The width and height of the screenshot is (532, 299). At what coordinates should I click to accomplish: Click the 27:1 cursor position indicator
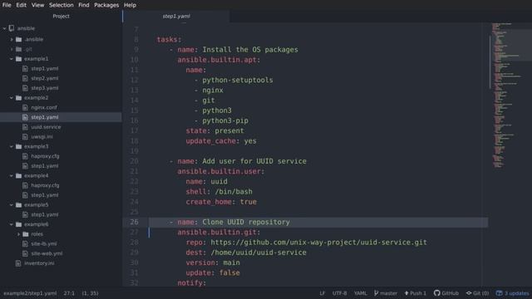tap(69, 293)
